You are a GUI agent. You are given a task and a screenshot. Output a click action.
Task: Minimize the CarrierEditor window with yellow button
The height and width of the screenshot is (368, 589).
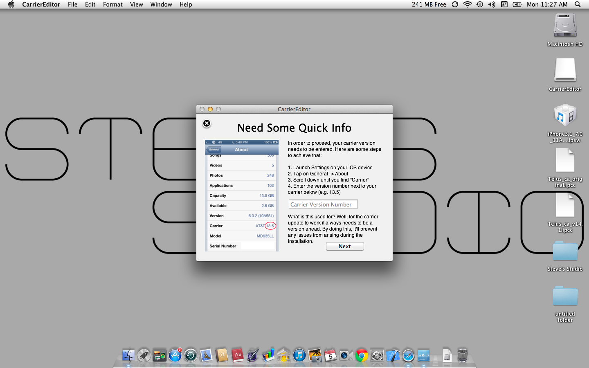[x=210, y=109]
